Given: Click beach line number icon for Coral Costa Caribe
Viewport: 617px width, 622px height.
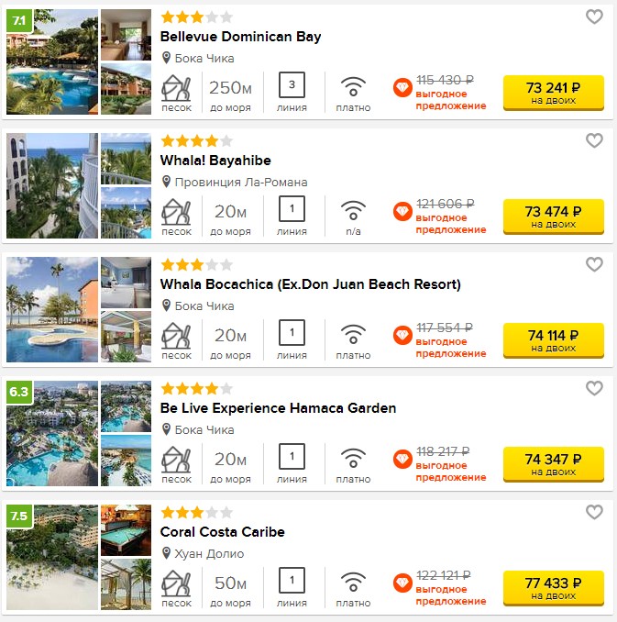Looking at the screenshot, I should tap(292, 580).
